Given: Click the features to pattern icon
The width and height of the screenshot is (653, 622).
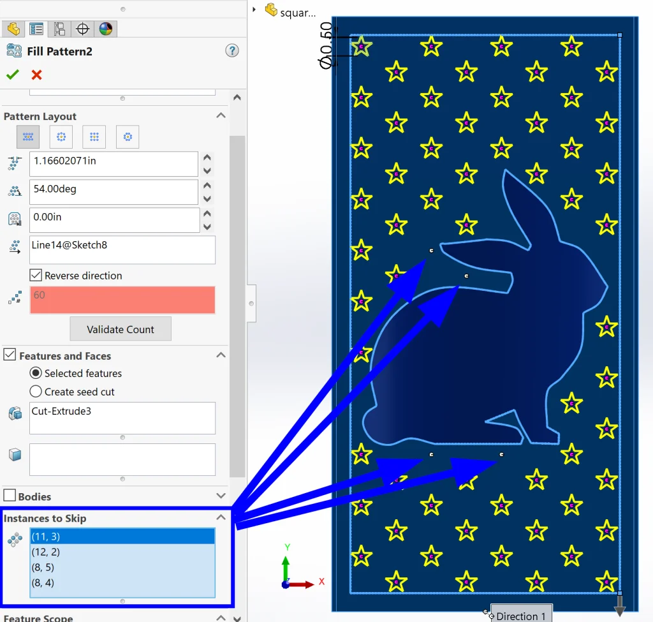Looking at the screenshot, I should click(15, 413).
